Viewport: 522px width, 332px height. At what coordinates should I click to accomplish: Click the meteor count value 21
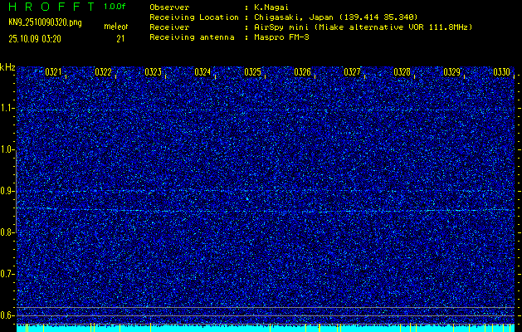click(120, 38)
